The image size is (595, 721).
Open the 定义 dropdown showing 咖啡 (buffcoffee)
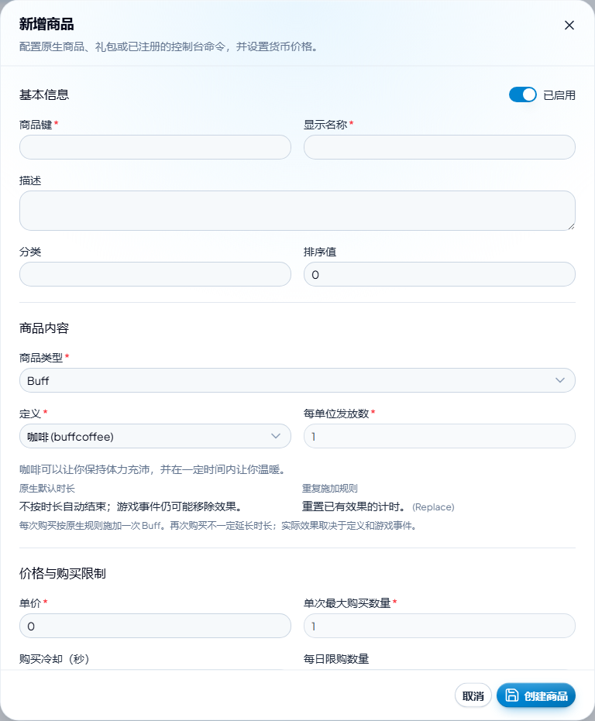pos(155,436)
